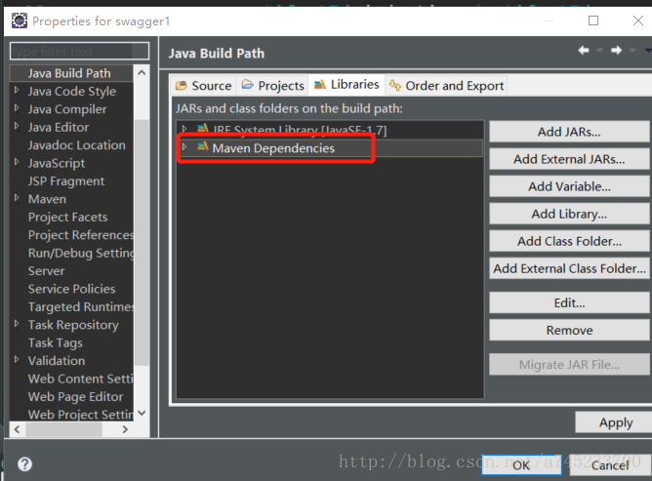Expand the Java Editor category
Viewport: 652px width, 481px height.
(x=17, y=126)
